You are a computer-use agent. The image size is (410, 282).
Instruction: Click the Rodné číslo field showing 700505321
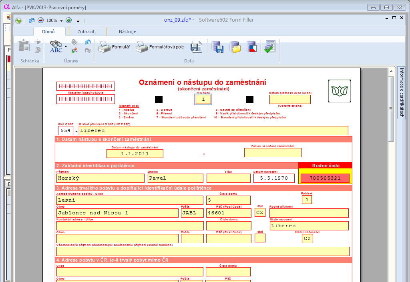325,178
